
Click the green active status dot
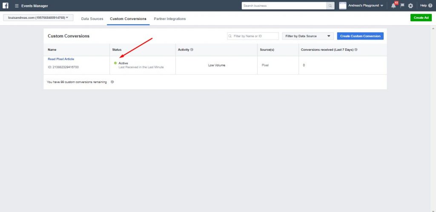coord(115,63)
